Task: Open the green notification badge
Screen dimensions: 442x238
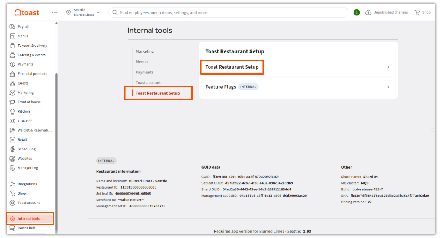Action: point(357,12)
